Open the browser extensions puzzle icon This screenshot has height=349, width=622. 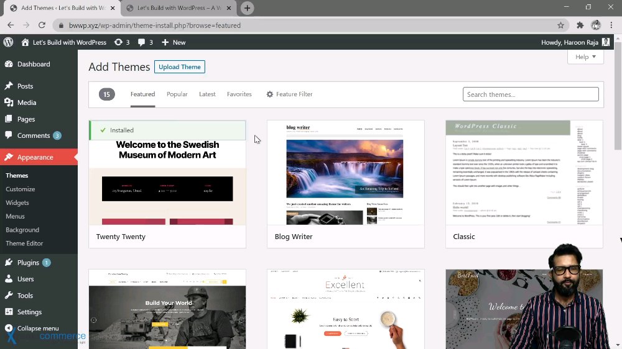click(580, 25)
